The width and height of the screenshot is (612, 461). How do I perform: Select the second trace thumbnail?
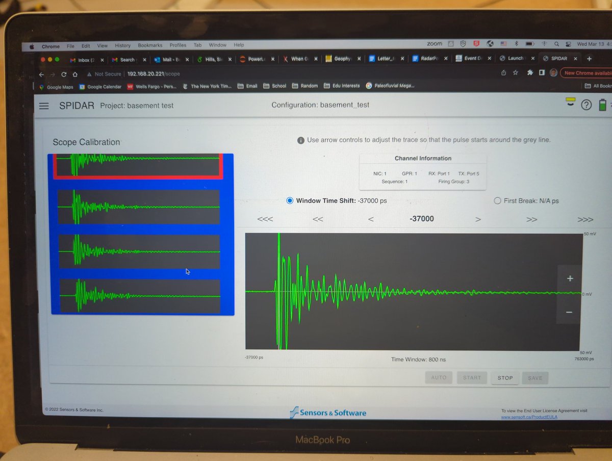click(x=139, y=207)
